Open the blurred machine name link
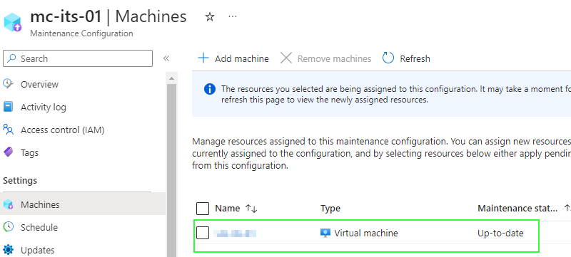This screenshot has width=571, height=257. [x=235, y=233]
